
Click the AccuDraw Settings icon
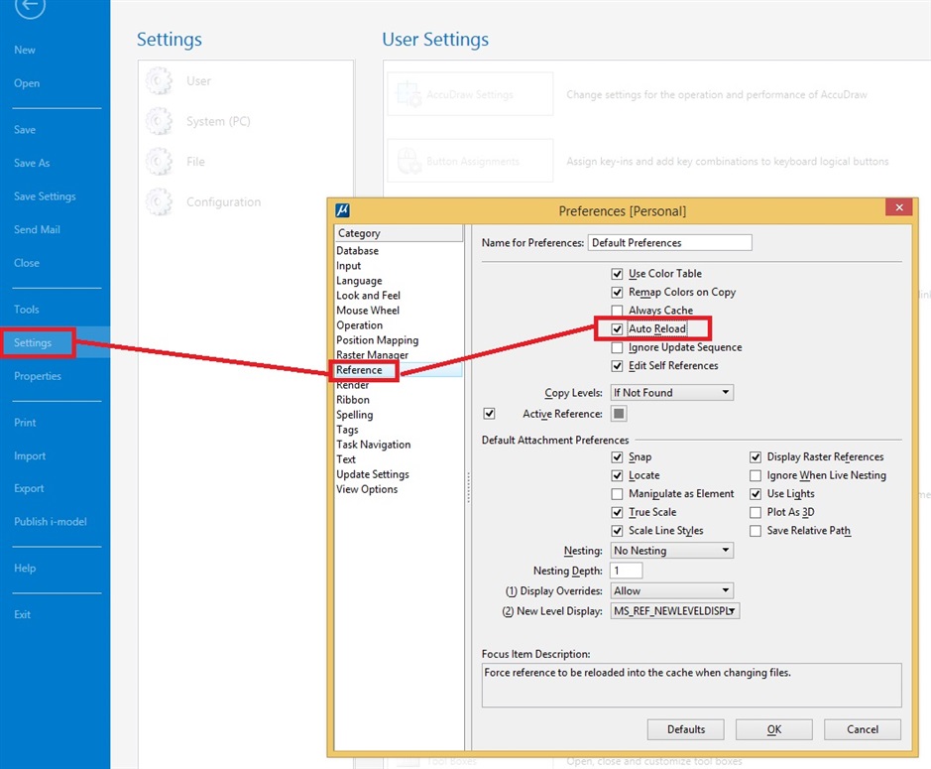click(409, 94)
